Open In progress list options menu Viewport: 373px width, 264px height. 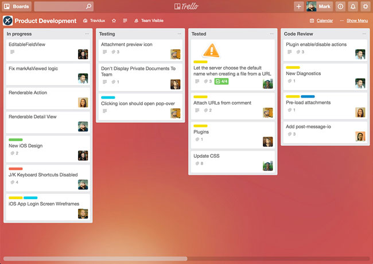[x=87, y=34]
